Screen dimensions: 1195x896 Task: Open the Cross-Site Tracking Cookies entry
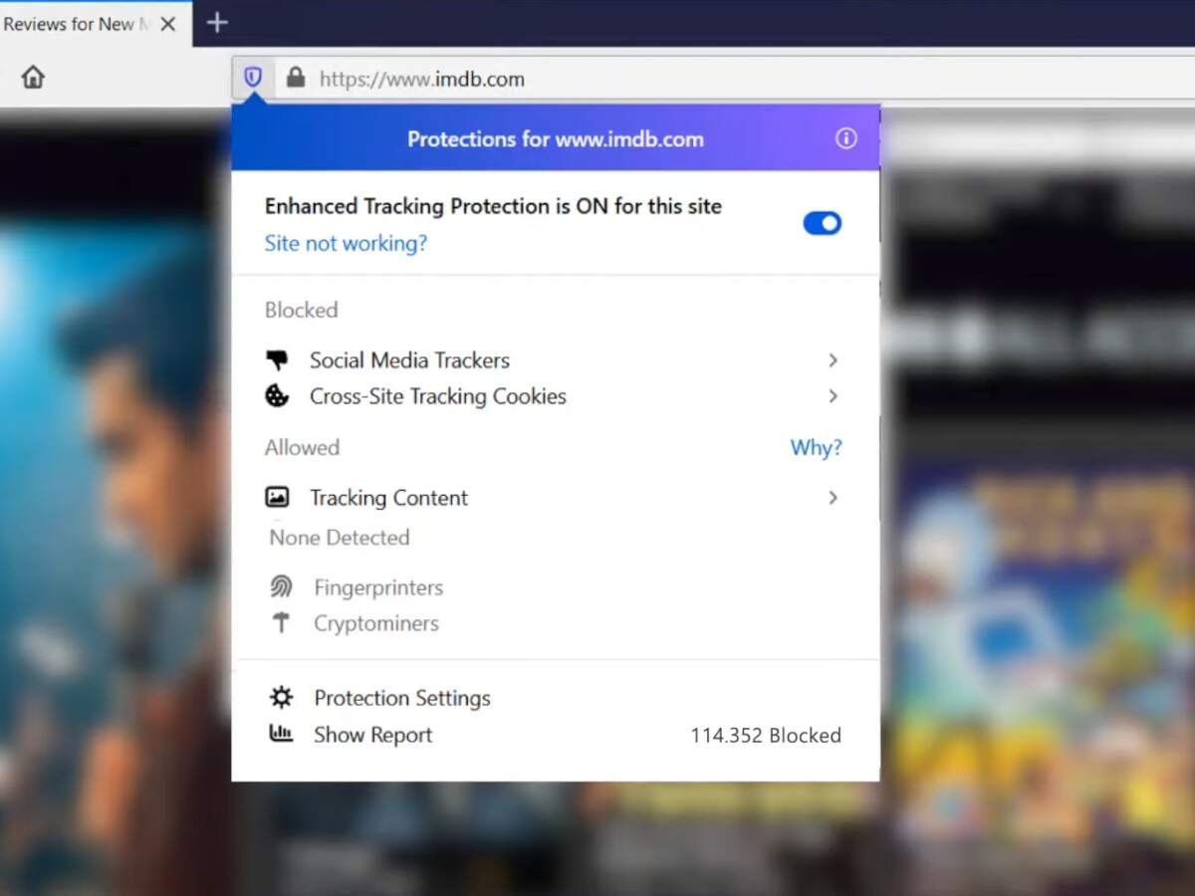point(555,396)
